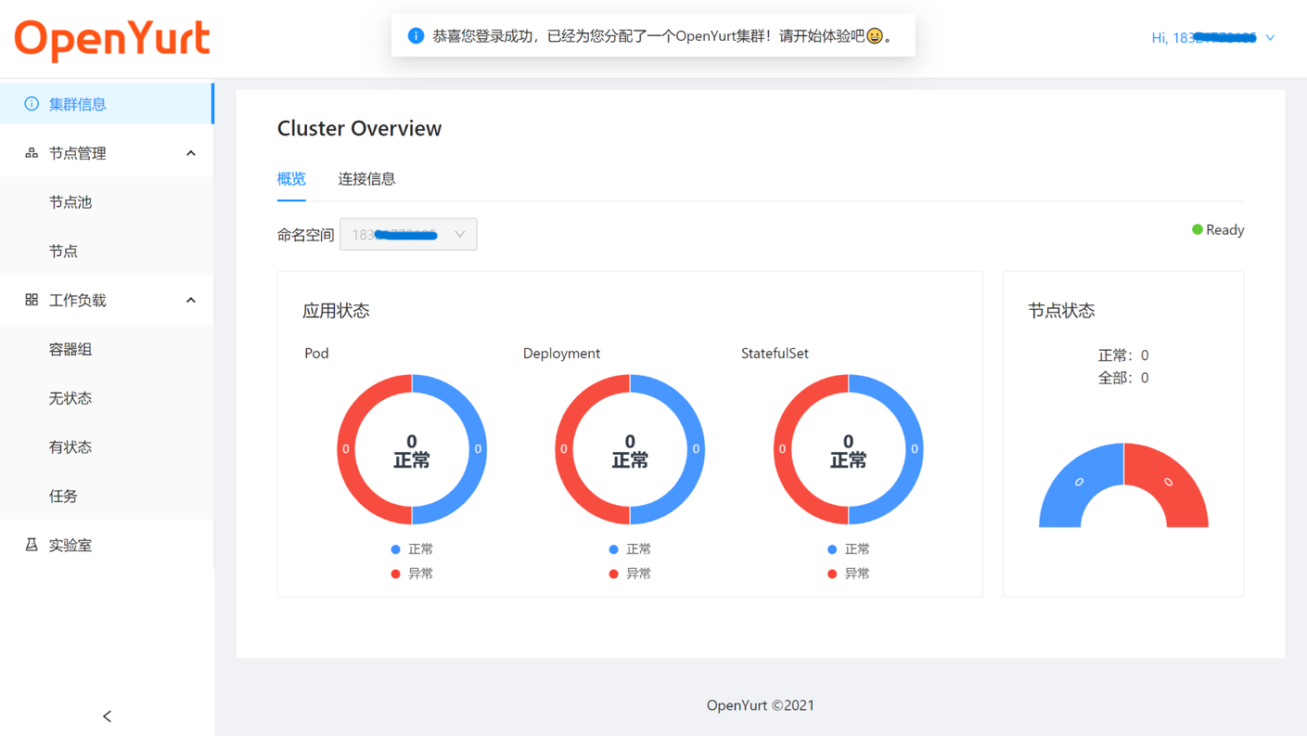Viewport: 1307px width, 736px height.
Task: Click the 正常：0 node count text
Action: [1123, 355]
